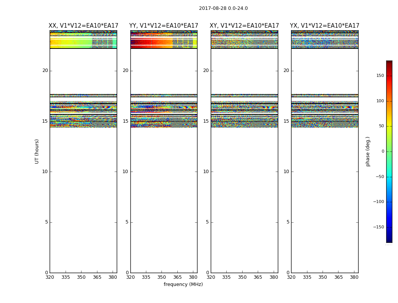Click the XX panel y-axis tick label 20
The image size is (398, 303).
coord(45,70)
